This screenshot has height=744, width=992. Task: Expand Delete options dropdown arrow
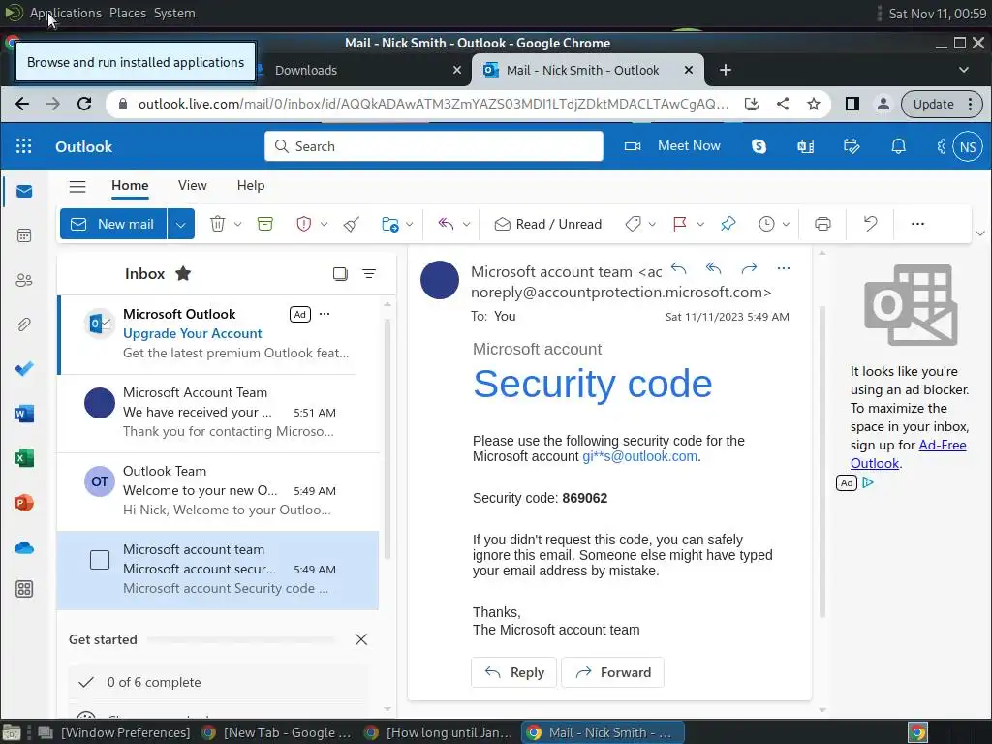[x=238, y=224]
